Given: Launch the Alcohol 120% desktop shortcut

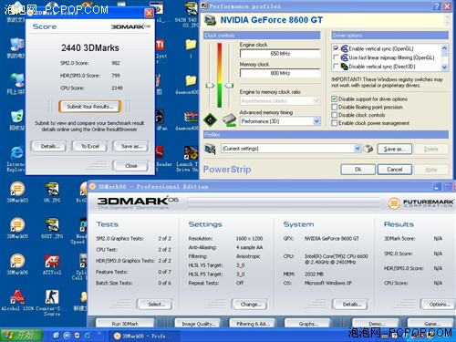Looking at the screenshot, I should [17, 300].
